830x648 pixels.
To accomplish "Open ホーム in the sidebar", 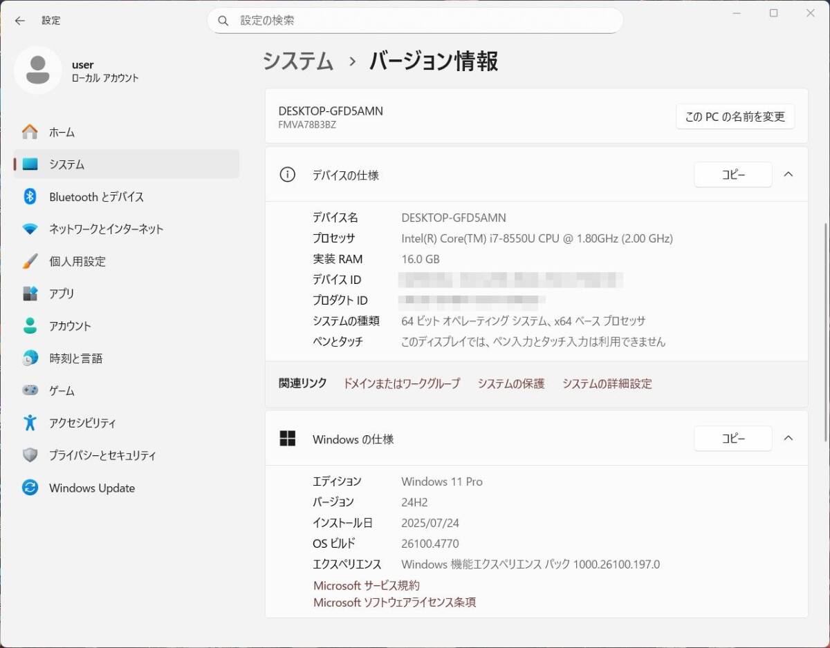I will click(127, 132).
